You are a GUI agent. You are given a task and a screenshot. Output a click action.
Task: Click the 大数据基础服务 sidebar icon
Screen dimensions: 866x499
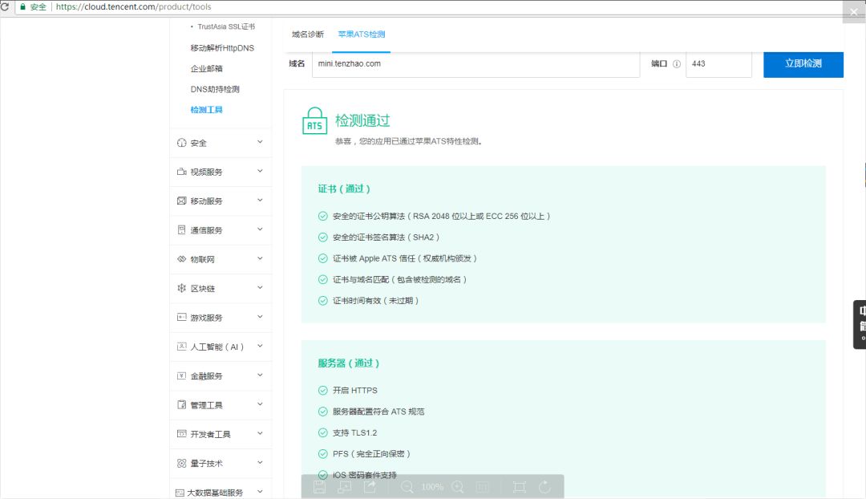point(180,493)
